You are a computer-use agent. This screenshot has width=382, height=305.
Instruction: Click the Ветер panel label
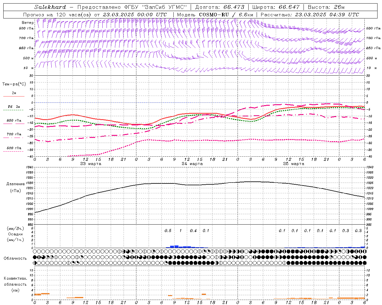[28, 23]
